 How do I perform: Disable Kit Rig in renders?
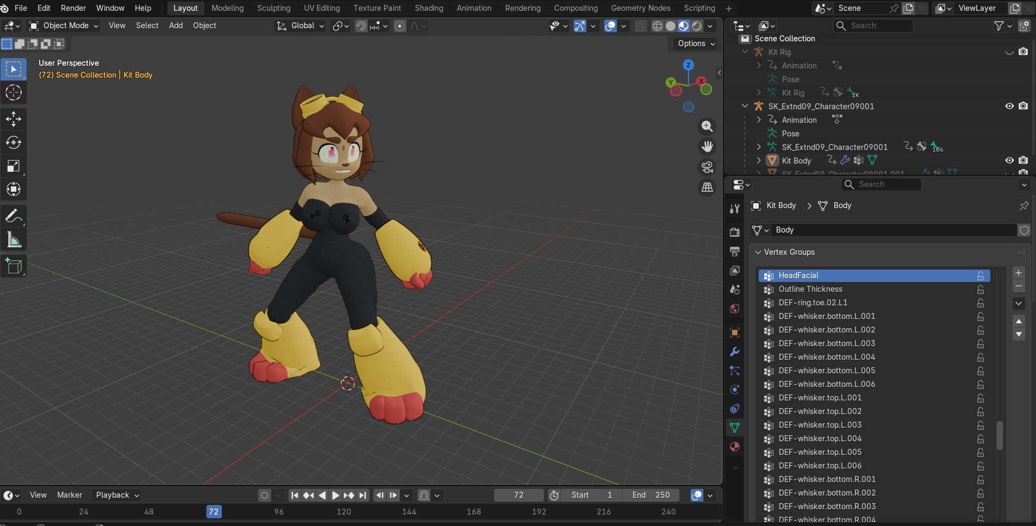point(1023,52)
